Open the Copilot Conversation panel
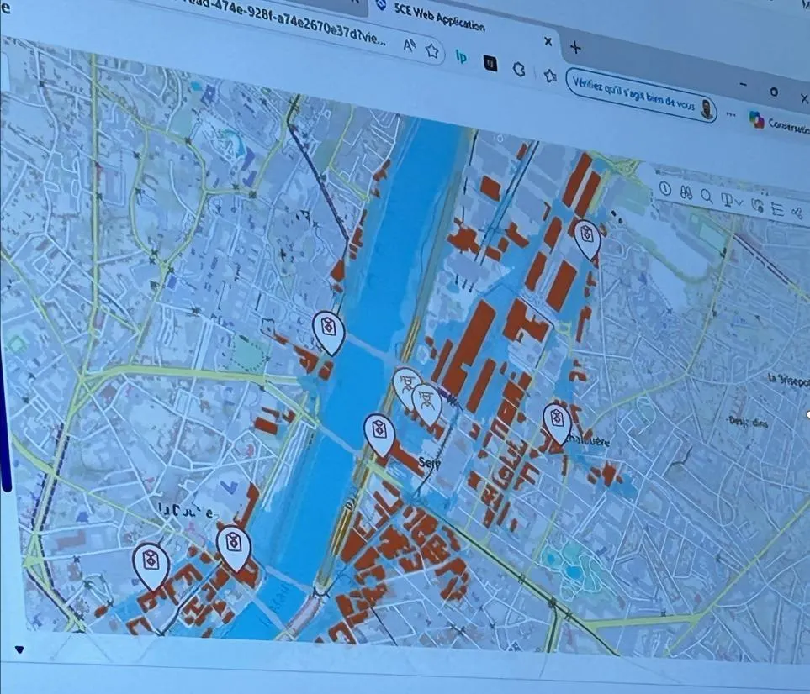Viewport: 810px width, 694px height. [778, 123]
